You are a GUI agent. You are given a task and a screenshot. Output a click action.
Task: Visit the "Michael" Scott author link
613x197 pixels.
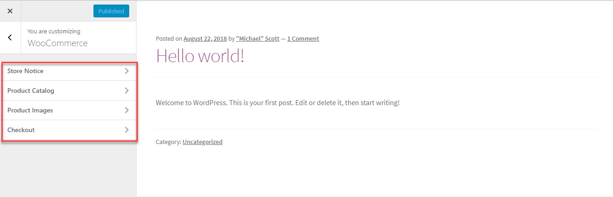click(257, 39)
